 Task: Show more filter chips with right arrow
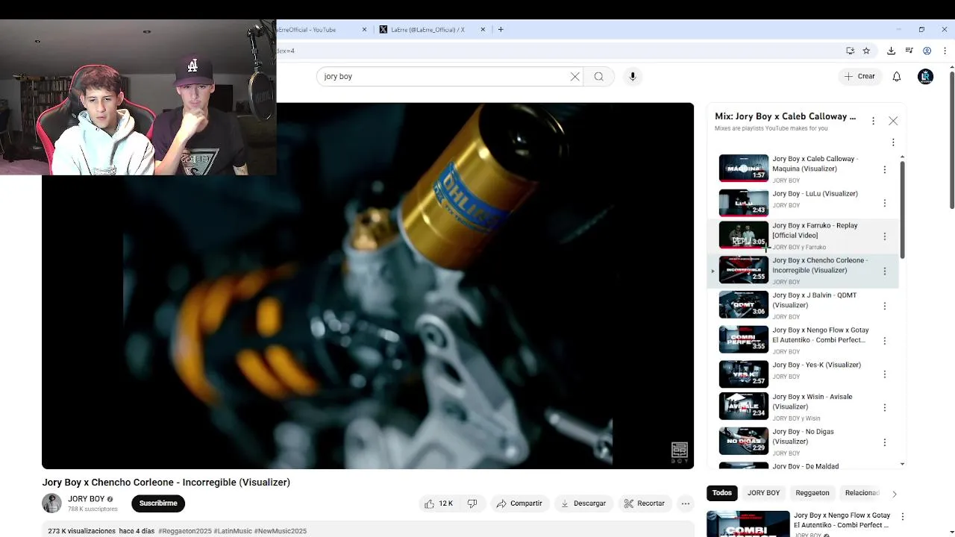click(x=894, y=493)
